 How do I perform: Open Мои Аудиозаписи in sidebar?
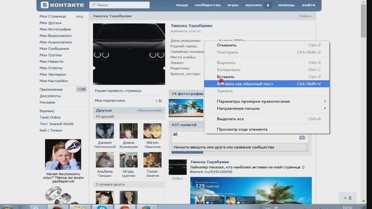tap(56, 42)
